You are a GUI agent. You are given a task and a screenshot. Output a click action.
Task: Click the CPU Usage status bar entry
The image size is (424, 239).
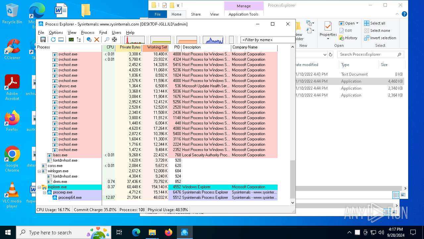(x=53, y=210)
